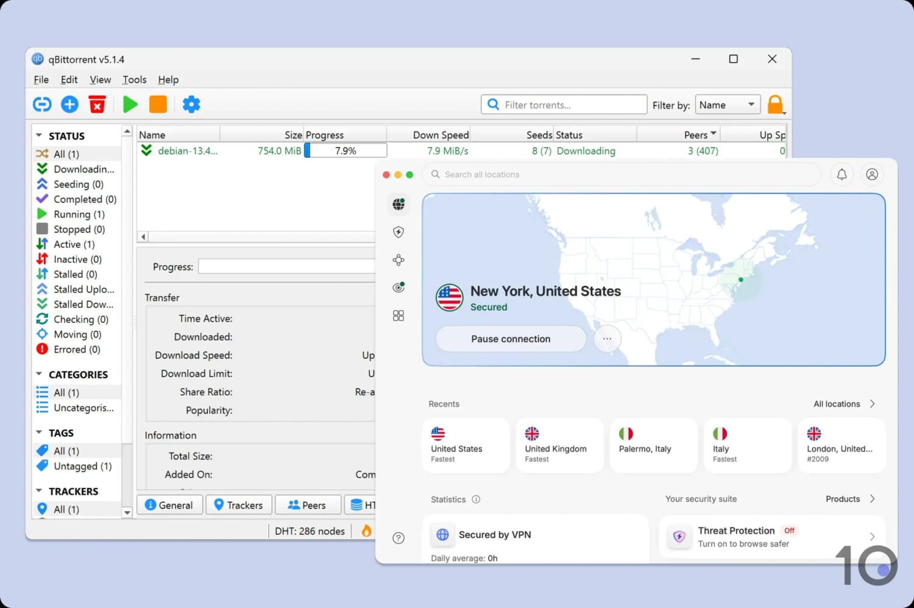Screen dimensions: 914x608
Task: Click the Peers column sort arrow
Action: coord(714,133)
